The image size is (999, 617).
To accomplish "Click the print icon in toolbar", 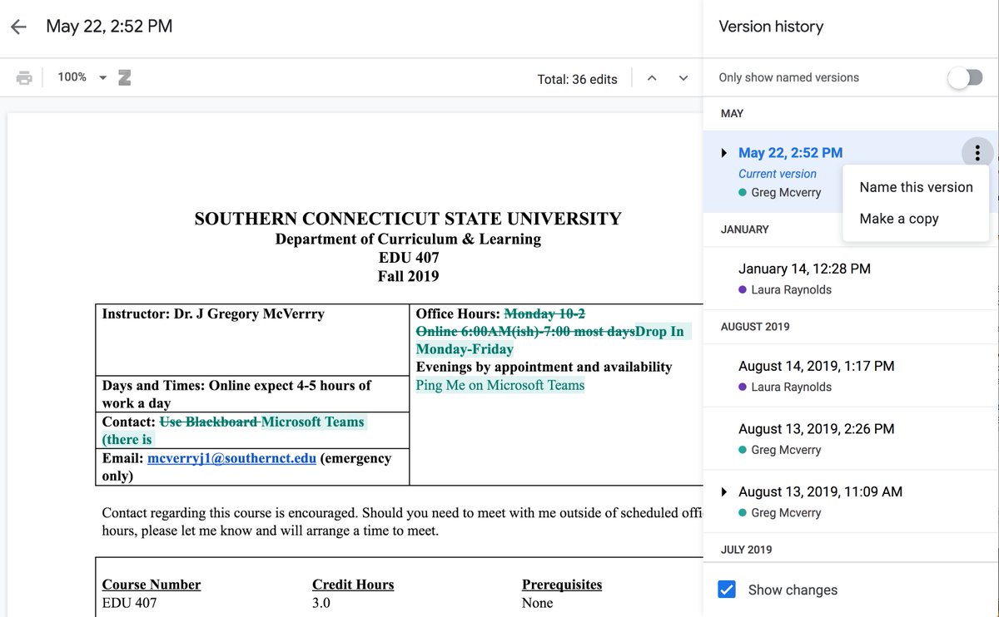I will pyautogui.click(x=24, y=78).
